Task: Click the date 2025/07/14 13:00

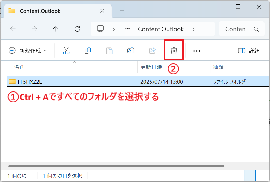Action: click(x=162, y=82)
